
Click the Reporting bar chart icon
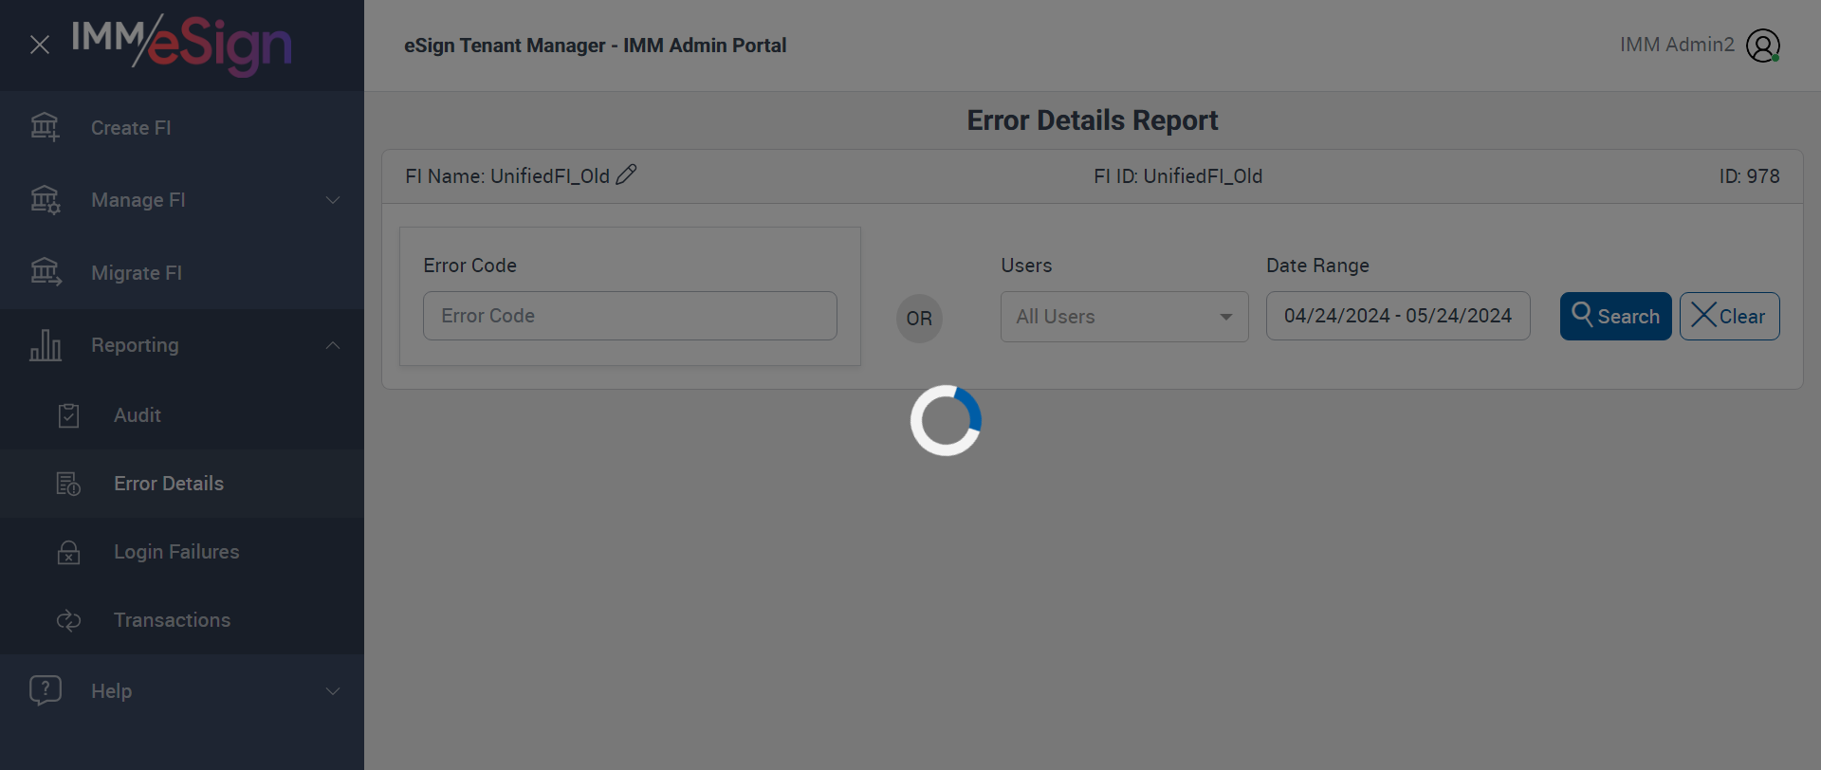(45, 345)
